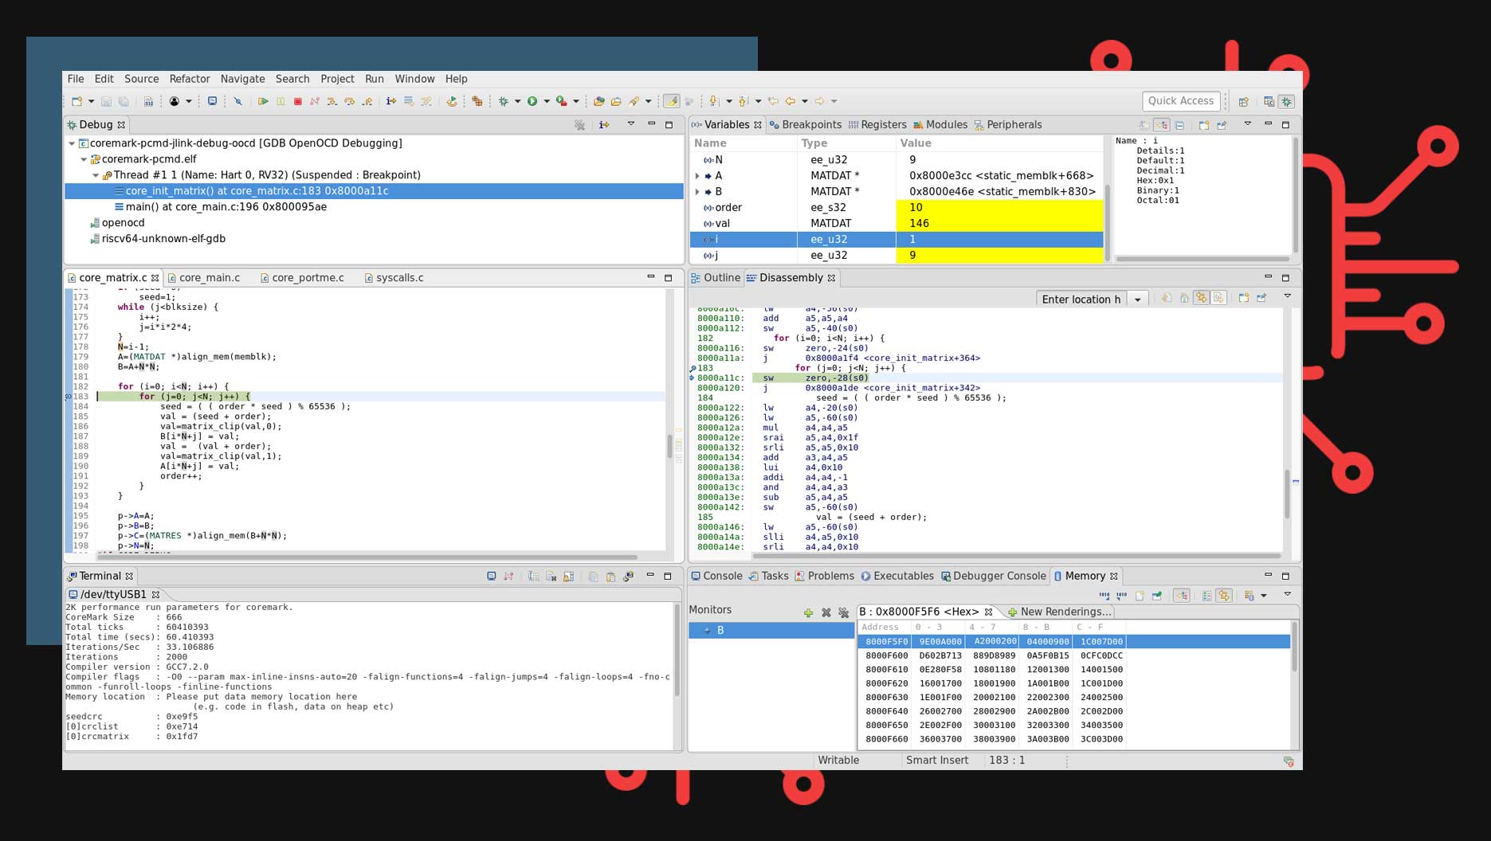Collapse the coremark-pcmd.elf tree node
The height and width of the screenshot is (841, 1491).
pos(84,159)
